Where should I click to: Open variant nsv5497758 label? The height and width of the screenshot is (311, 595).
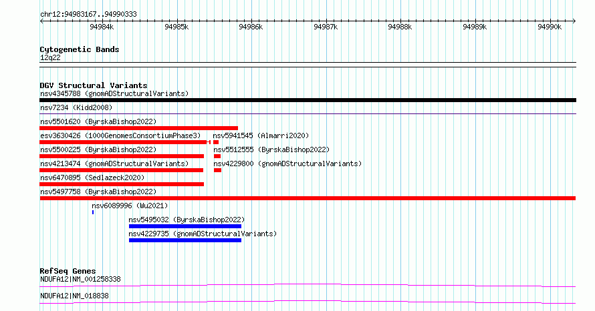pyautogui.click(x=98, y=192)
